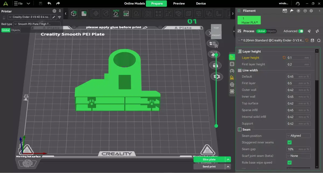Click the Add model cube icon

[74, 13]
